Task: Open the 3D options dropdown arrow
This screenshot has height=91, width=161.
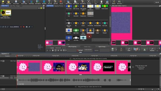Action: click(x=140, y=50)
